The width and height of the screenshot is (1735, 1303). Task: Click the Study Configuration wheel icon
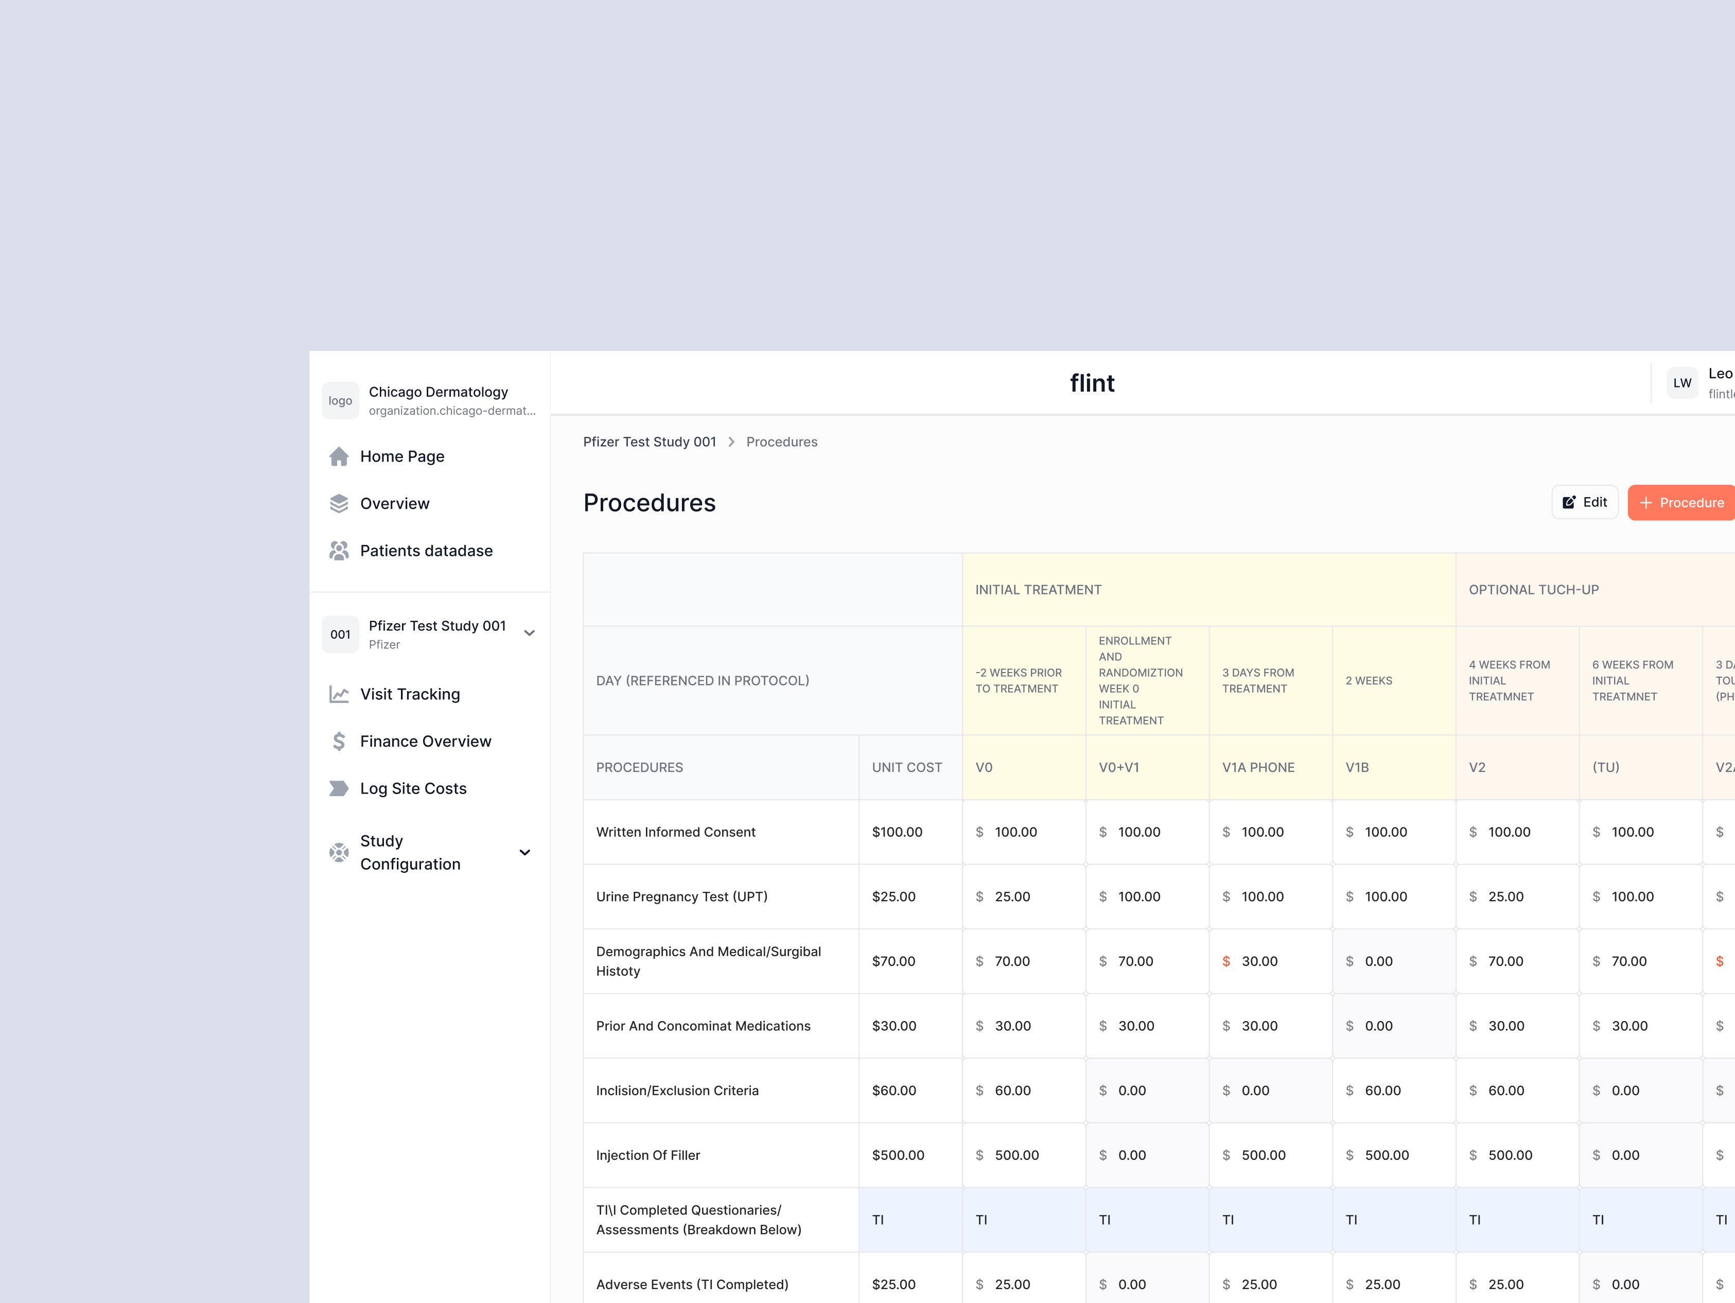point(339,853)
